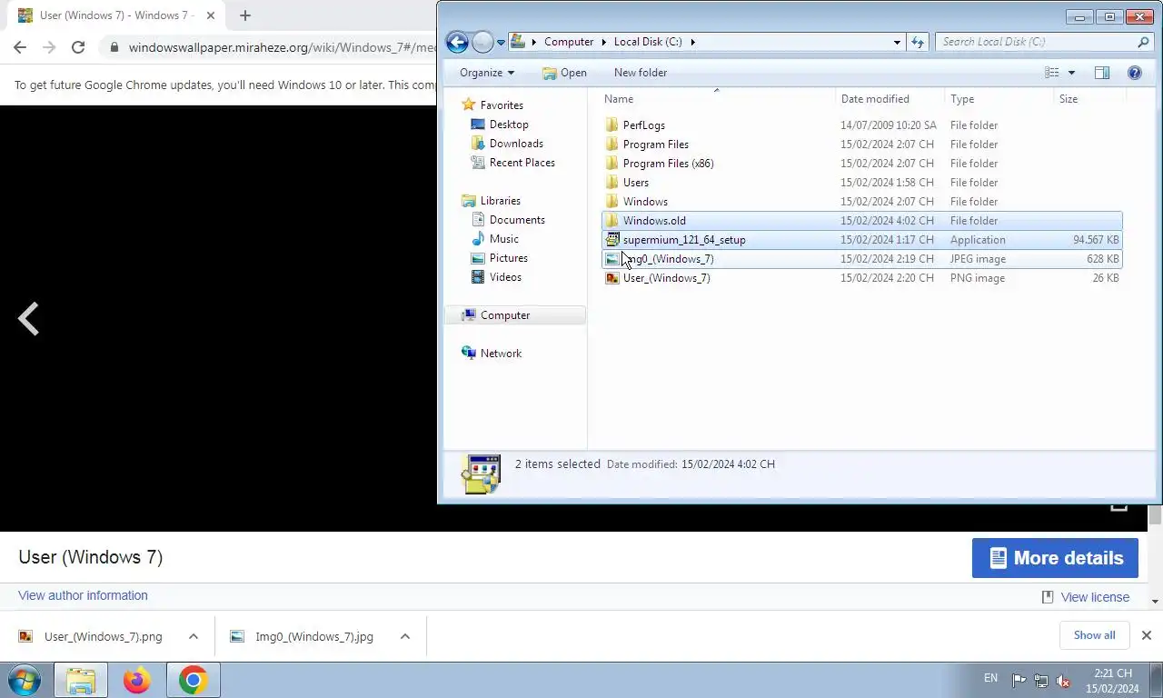1163x698 pixels.
Task: Open downloaded Img0_(Windows_7).jpg
Action: click(x=303, y=636)
